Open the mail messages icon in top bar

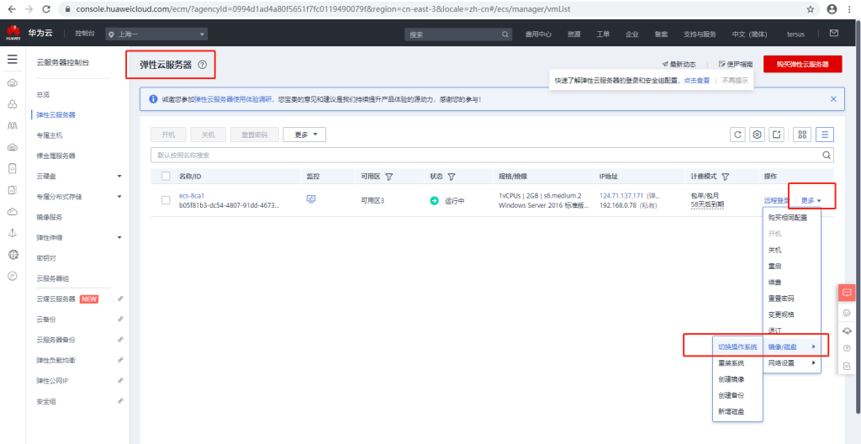pyautogui.click(x=833, y=34)
